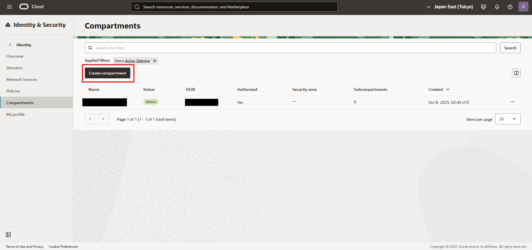Click the Yes value under Authorized
Viewport: 532px width, 250px height.
click(240, 102)
